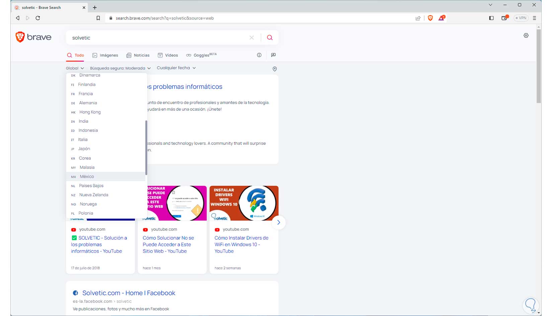The height and width of the screenshot is (316, 552).
Task: Open the Instalar Drivers WiFi Windows 10 thumbnail
Action: pos(244,203)
